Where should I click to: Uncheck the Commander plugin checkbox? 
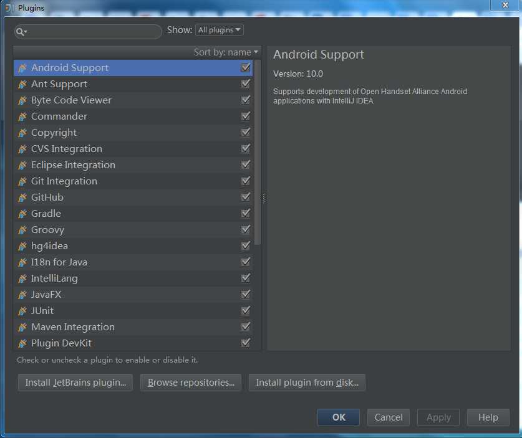(x=246, y=116)
